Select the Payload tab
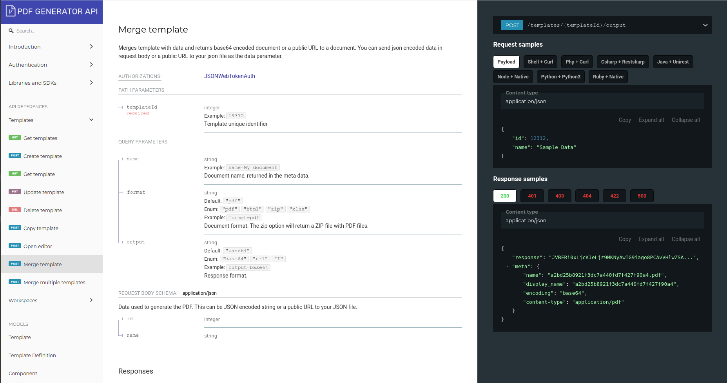Viewport: 727px width, 383px height. coord(506,62)
